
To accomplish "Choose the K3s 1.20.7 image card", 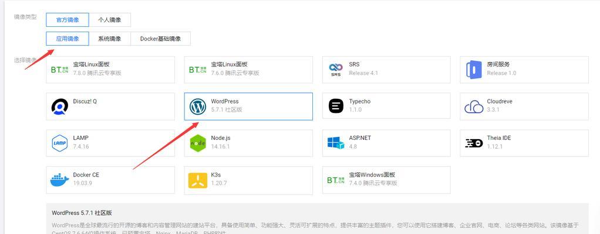I will 248,180.
